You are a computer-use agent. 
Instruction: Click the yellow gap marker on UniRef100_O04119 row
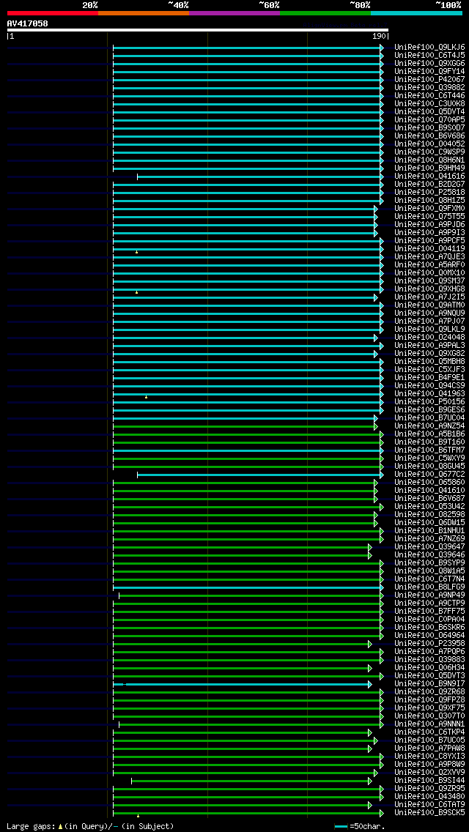pos(136,252)
